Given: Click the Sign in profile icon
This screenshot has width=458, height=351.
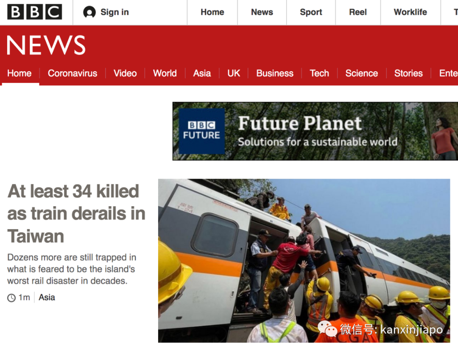Looking at the screenshot, I should pos(89,12).
